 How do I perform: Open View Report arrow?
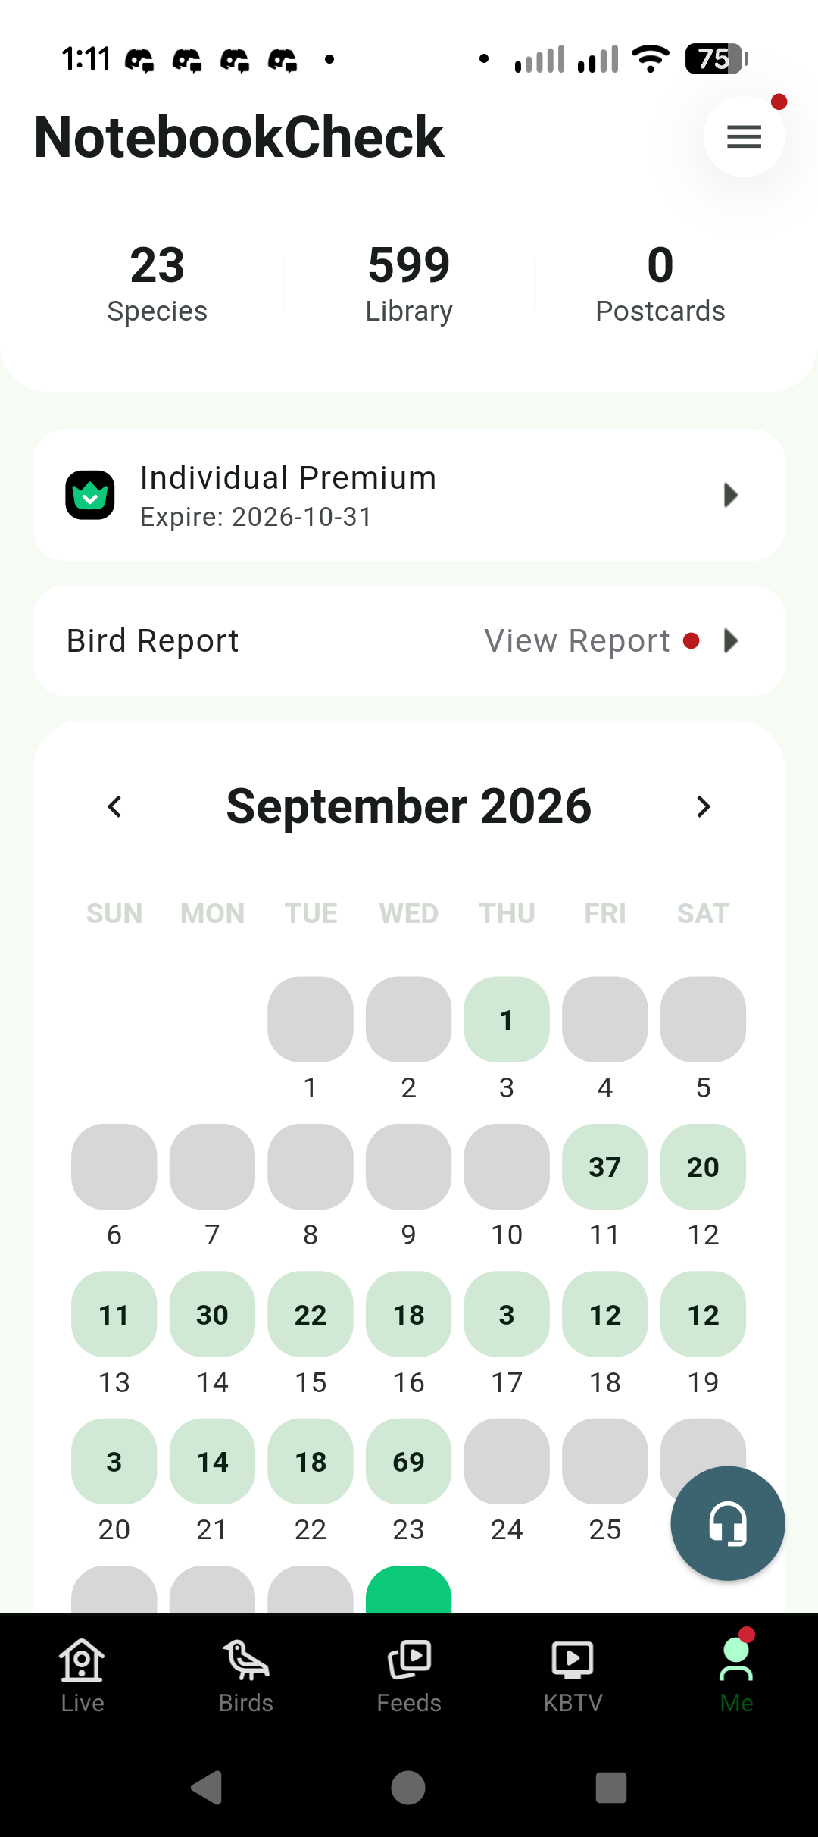pyautogui.click(x=731, y=641)
